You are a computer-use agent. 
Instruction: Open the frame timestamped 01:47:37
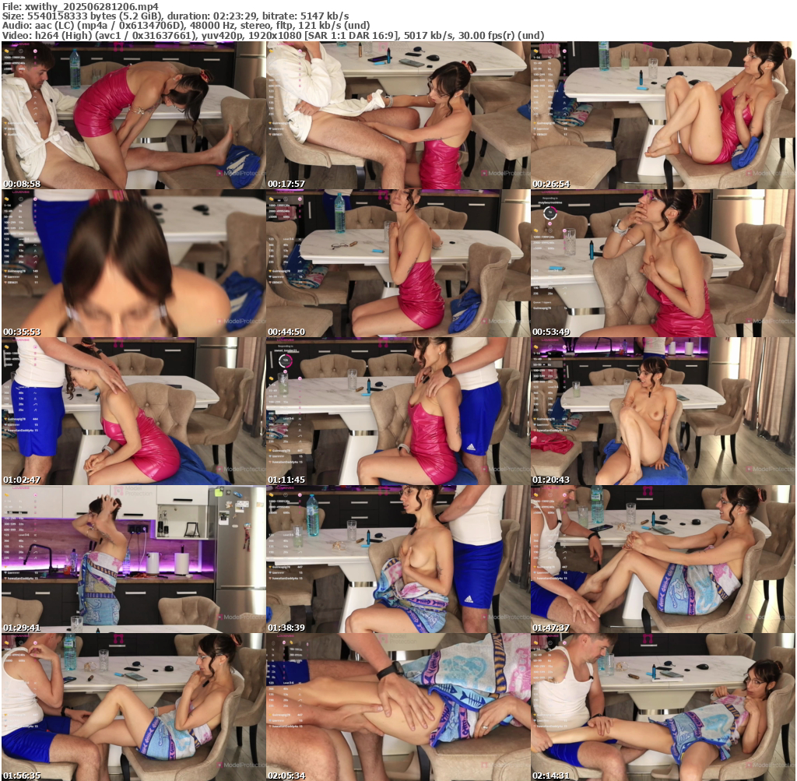tap(662, 559)
